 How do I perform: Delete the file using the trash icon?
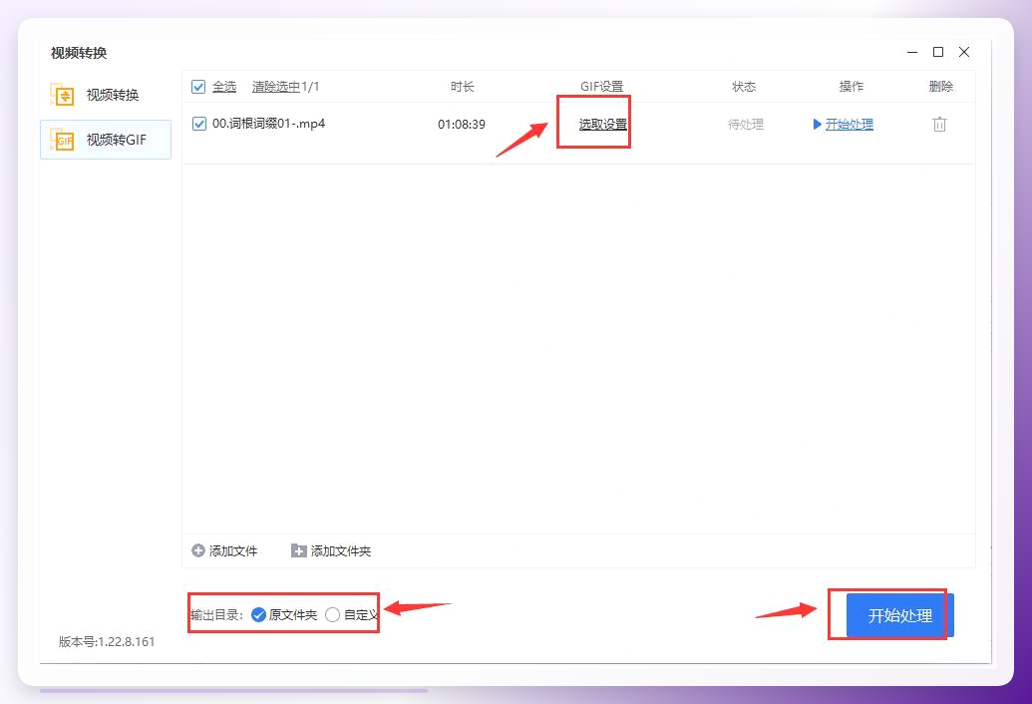(939, 124)
